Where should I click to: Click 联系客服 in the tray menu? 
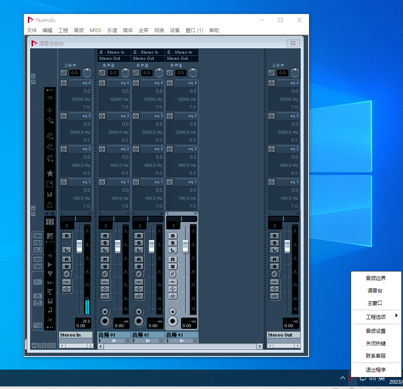click(x=375, y=356)
